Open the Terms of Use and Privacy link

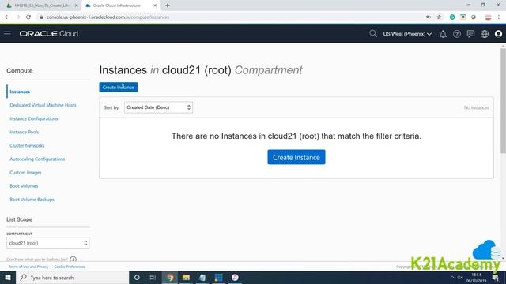pyautogui.click(x=28, y=267)
